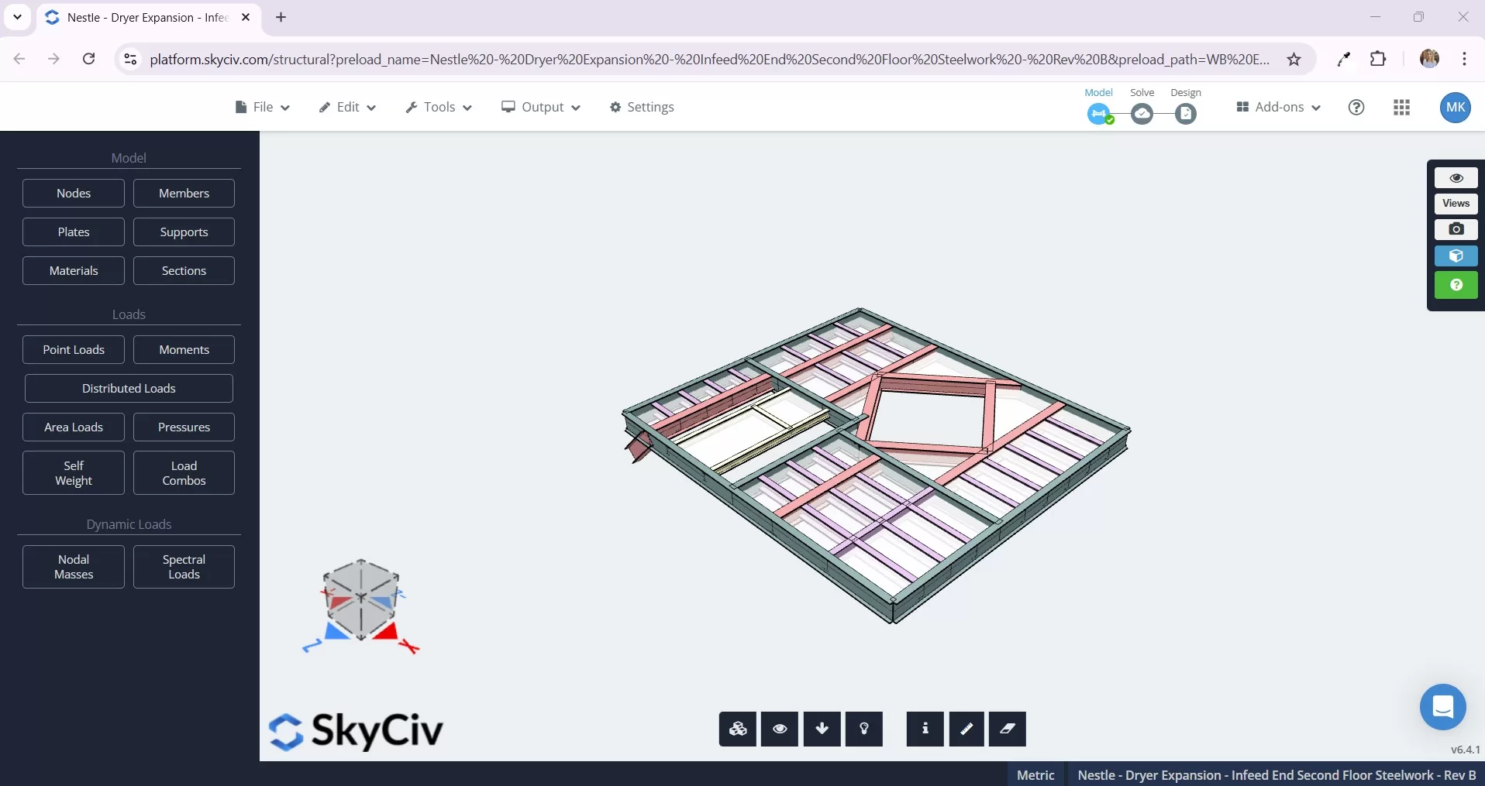Open the Output dropdown menu
Screen dimensions: 1485x786
tap(540, 107)
